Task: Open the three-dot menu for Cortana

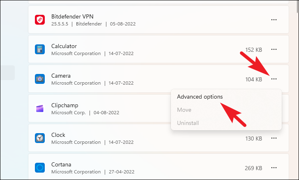Action: click(x=274, y=168)
